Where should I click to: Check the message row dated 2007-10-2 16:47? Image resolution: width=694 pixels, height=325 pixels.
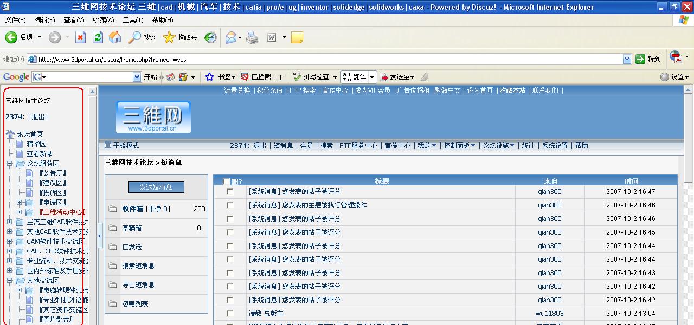(230, 192)
